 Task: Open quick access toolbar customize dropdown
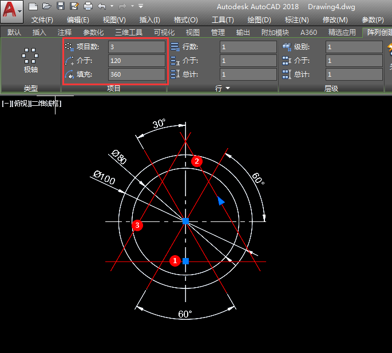coord(141,6)
